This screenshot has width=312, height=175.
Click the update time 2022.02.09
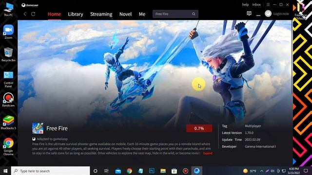click(x=253, y=140)
